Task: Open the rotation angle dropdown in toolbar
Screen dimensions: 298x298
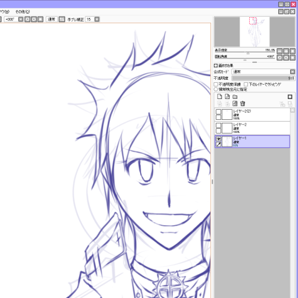Action: pos(21,19)
